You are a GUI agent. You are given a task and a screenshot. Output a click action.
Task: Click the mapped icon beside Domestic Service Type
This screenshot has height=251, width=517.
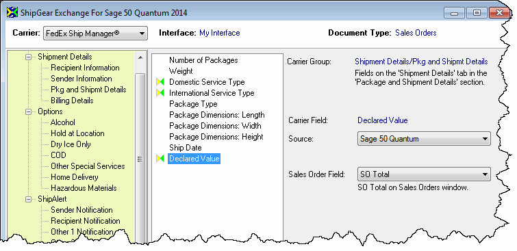click(160, 82)
